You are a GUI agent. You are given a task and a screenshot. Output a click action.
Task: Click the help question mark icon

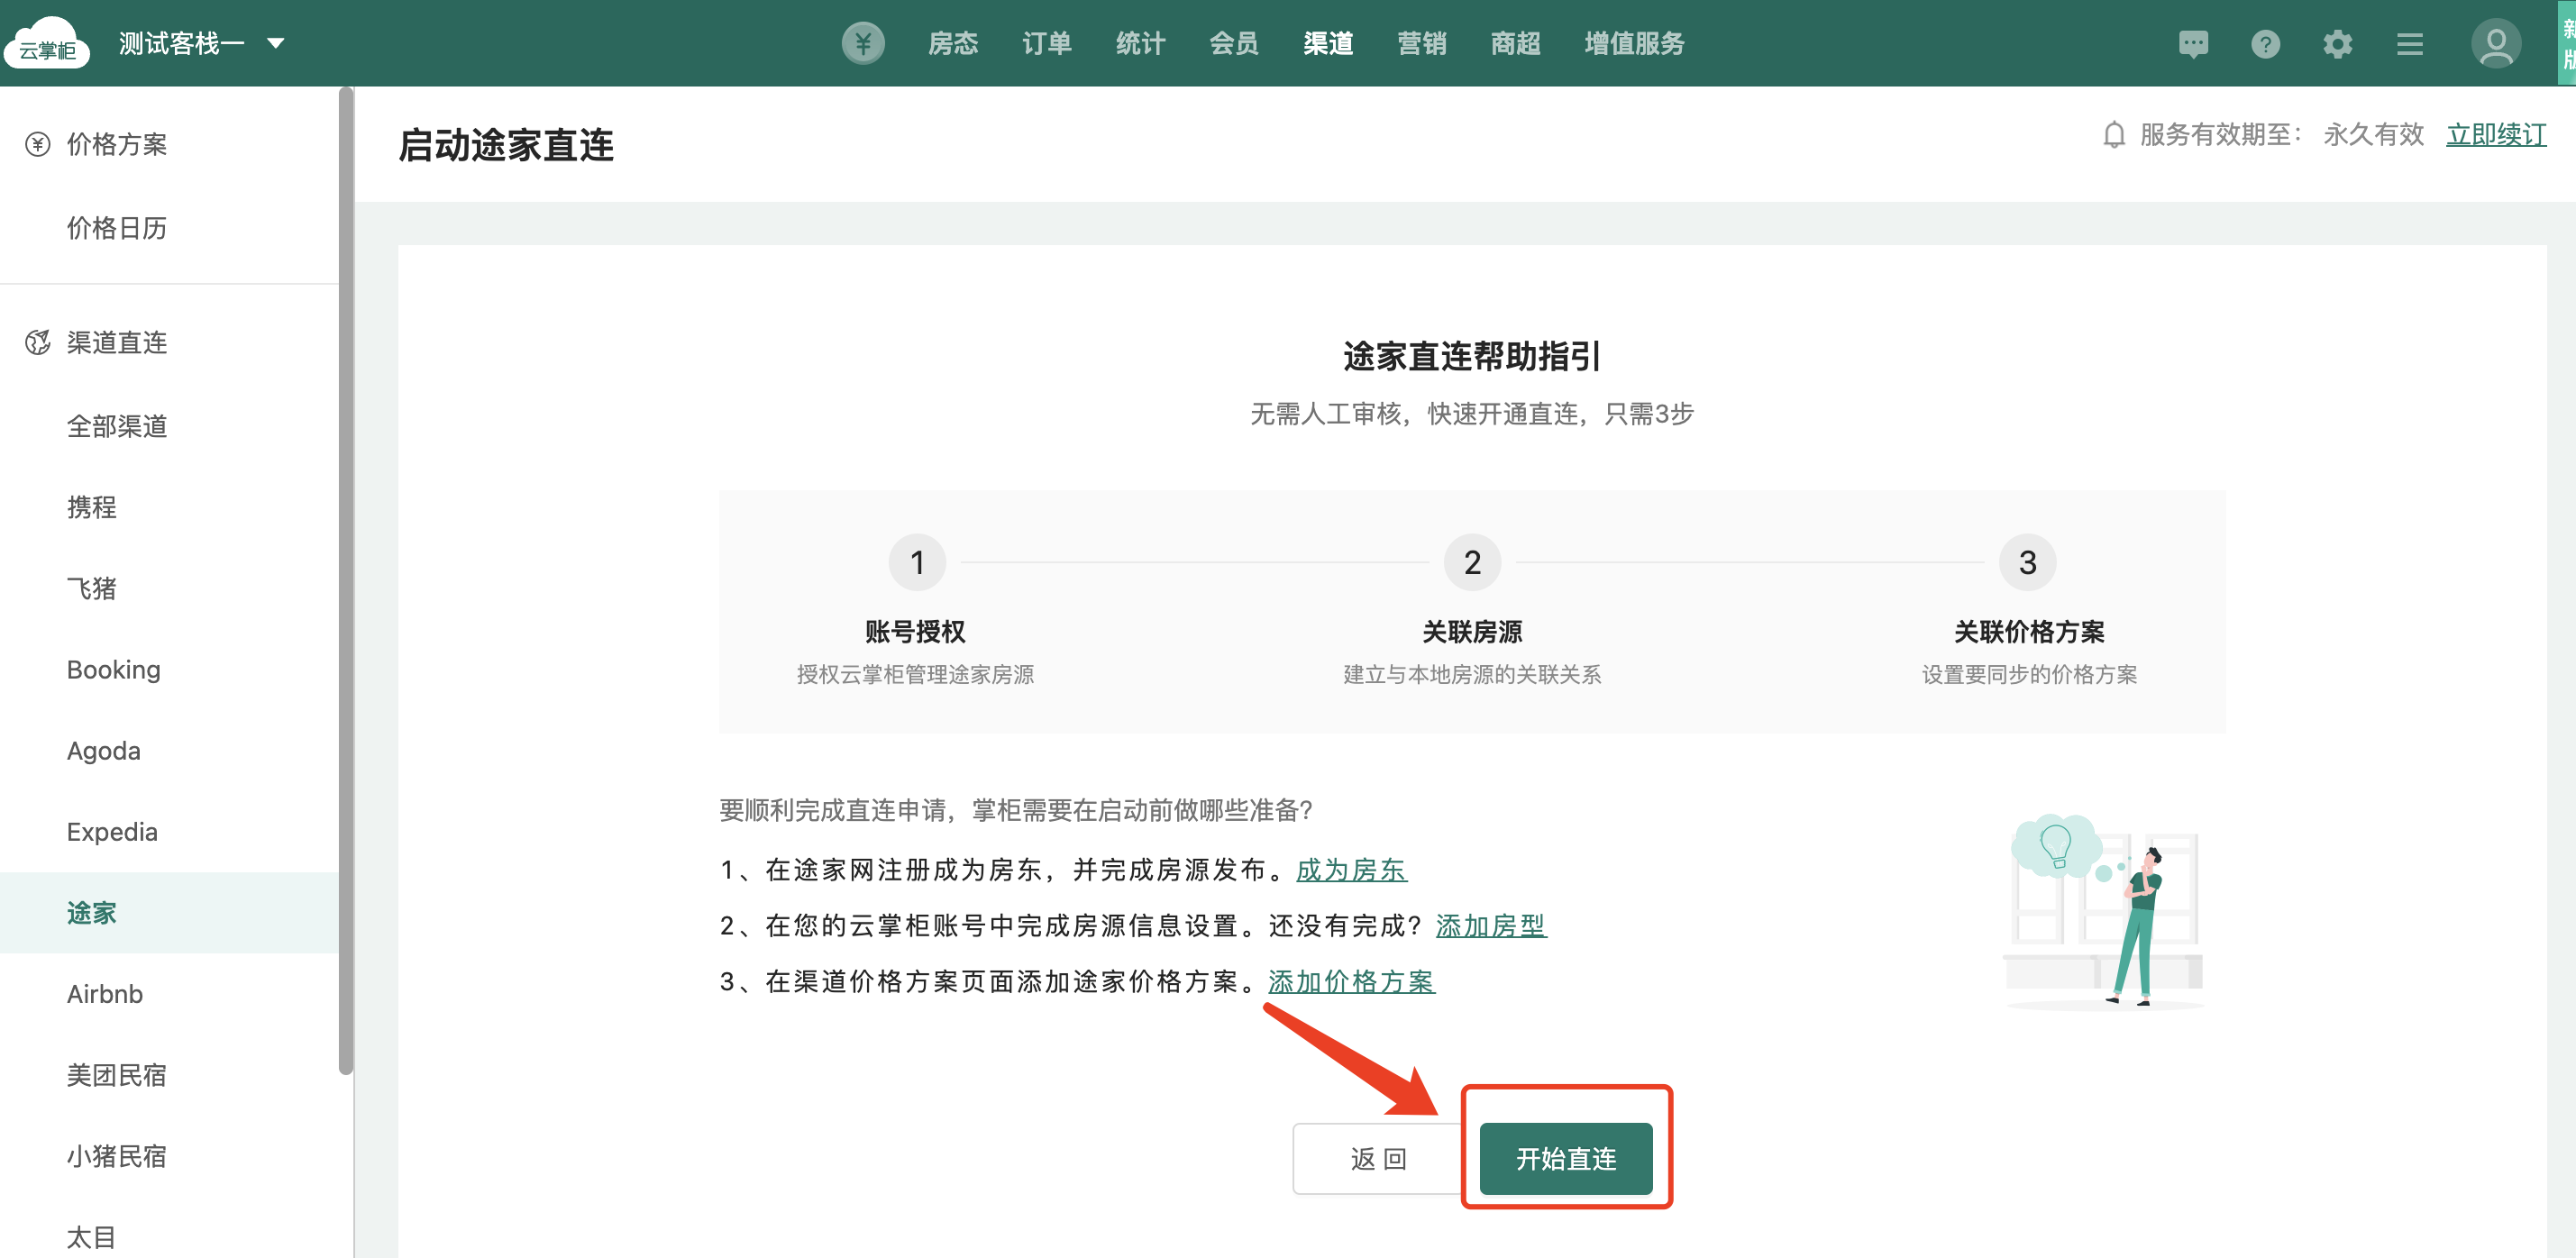(x=2265, y=44)
